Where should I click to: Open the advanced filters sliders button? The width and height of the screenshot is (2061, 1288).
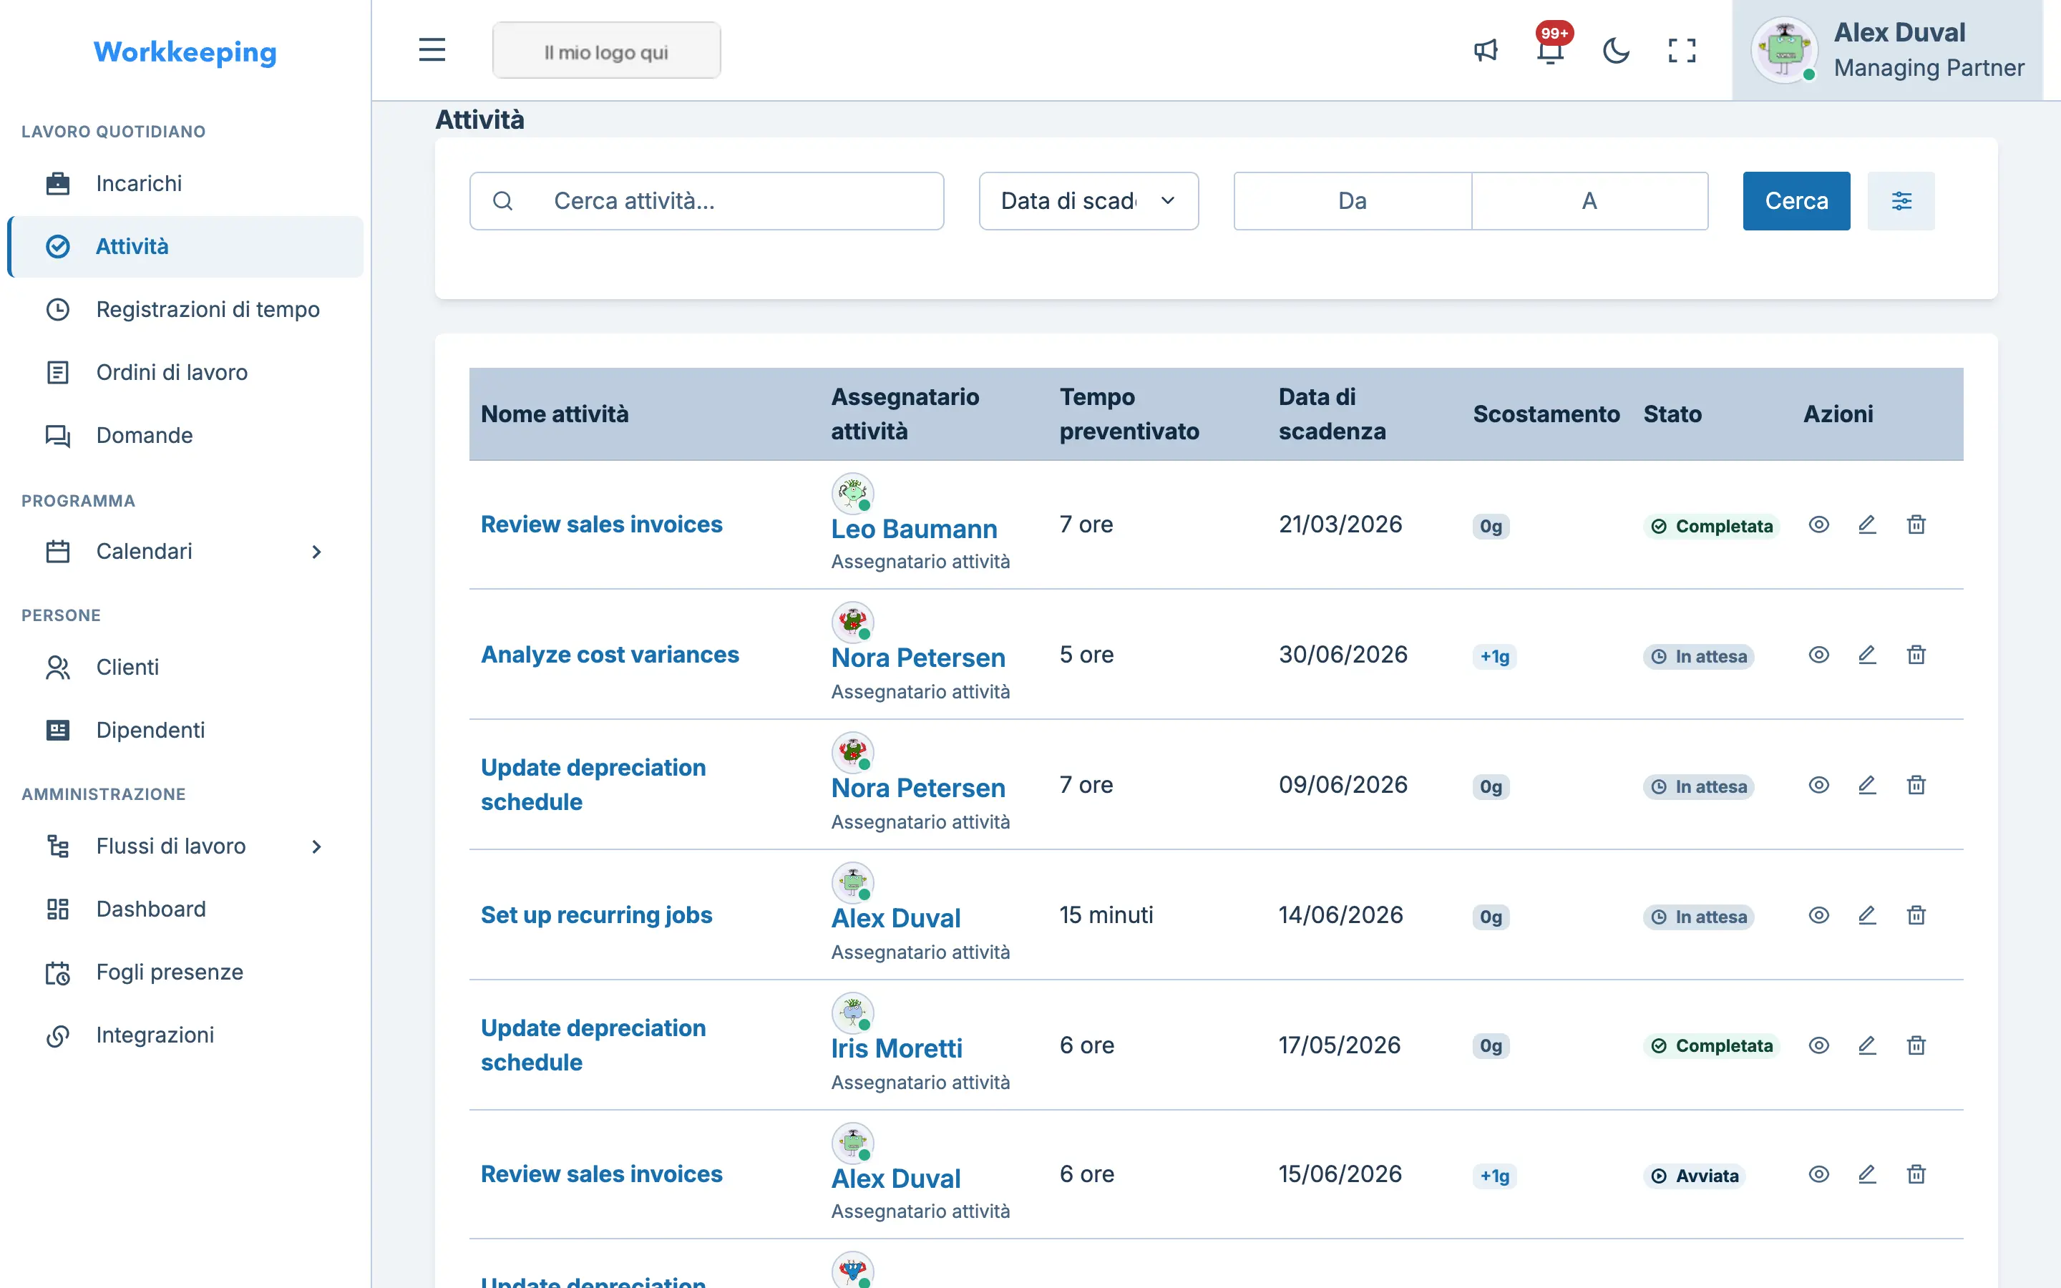click(x=1901, y=201)
